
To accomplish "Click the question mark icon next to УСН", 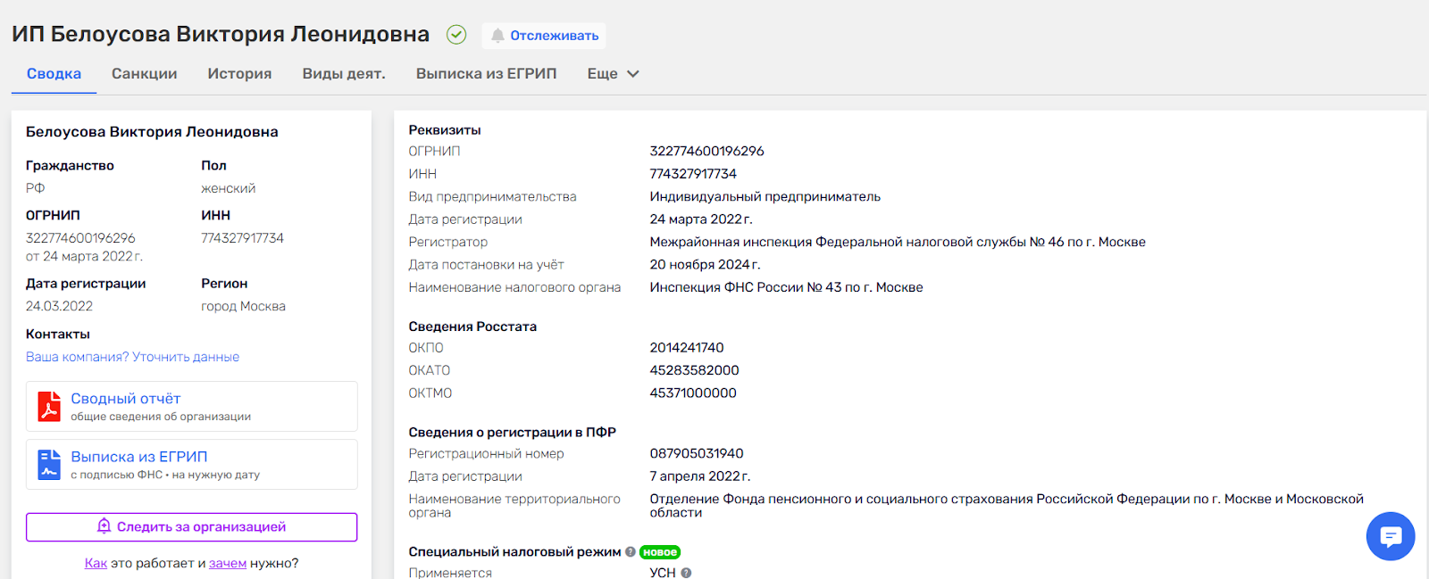I will pos(686,573).
